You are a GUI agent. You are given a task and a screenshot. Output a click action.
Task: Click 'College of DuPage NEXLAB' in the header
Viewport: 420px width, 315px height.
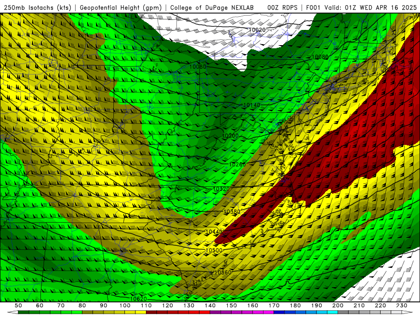pos(212,7)
